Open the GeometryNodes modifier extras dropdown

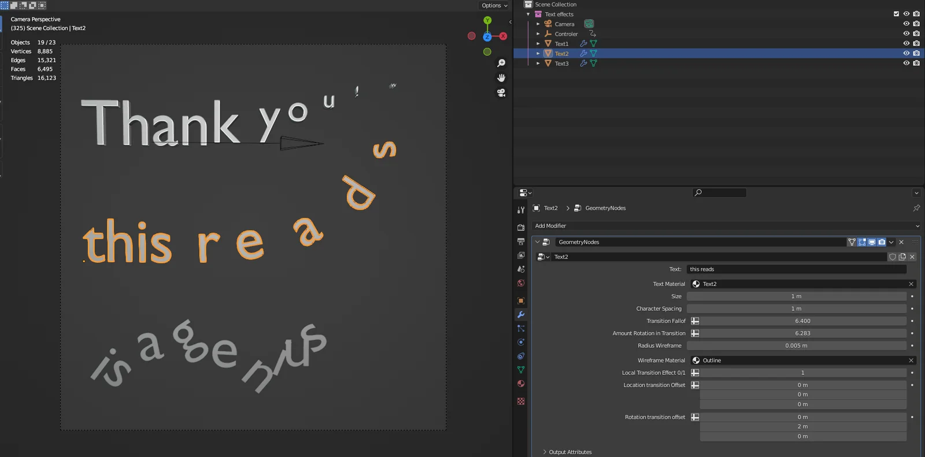891,242
